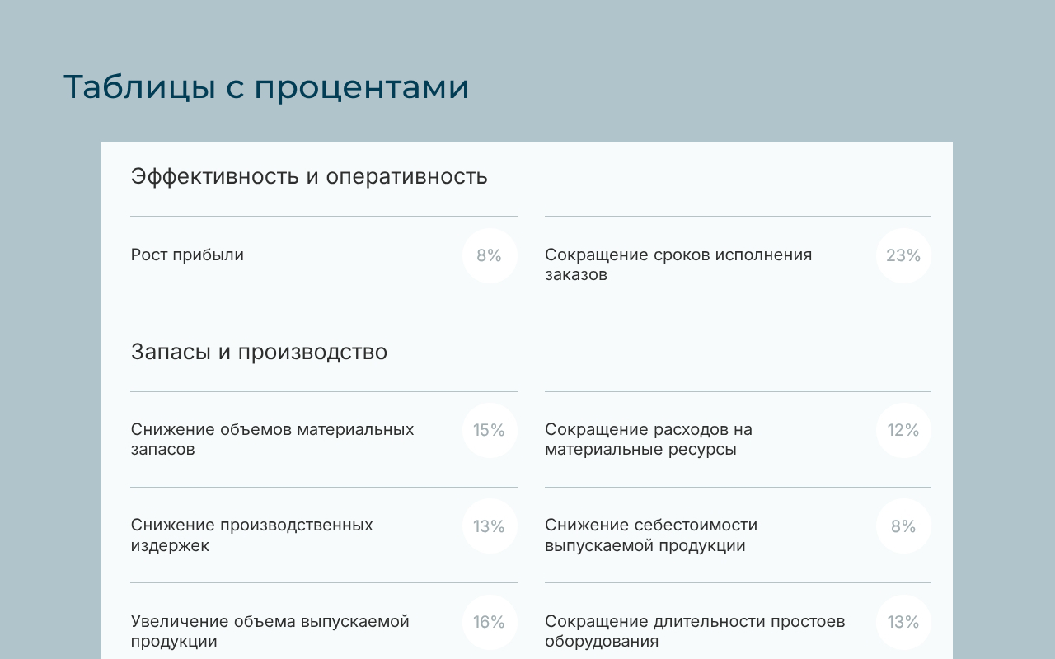The image size is (1055, 659).
Task: Click the 16% circle badge
Action: point(490,622)
